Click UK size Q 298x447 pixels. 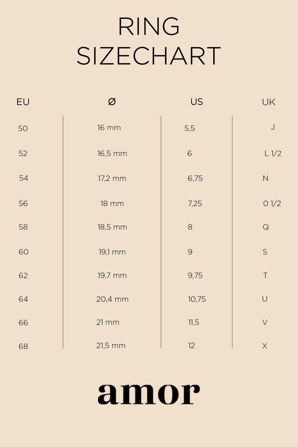[x=265, y=227]
